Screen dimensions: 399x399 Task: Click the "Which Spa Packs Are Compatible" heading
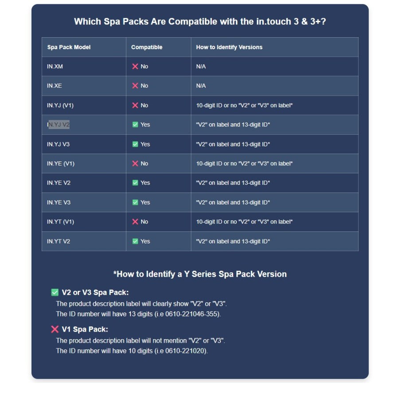(x=199, y=21)
